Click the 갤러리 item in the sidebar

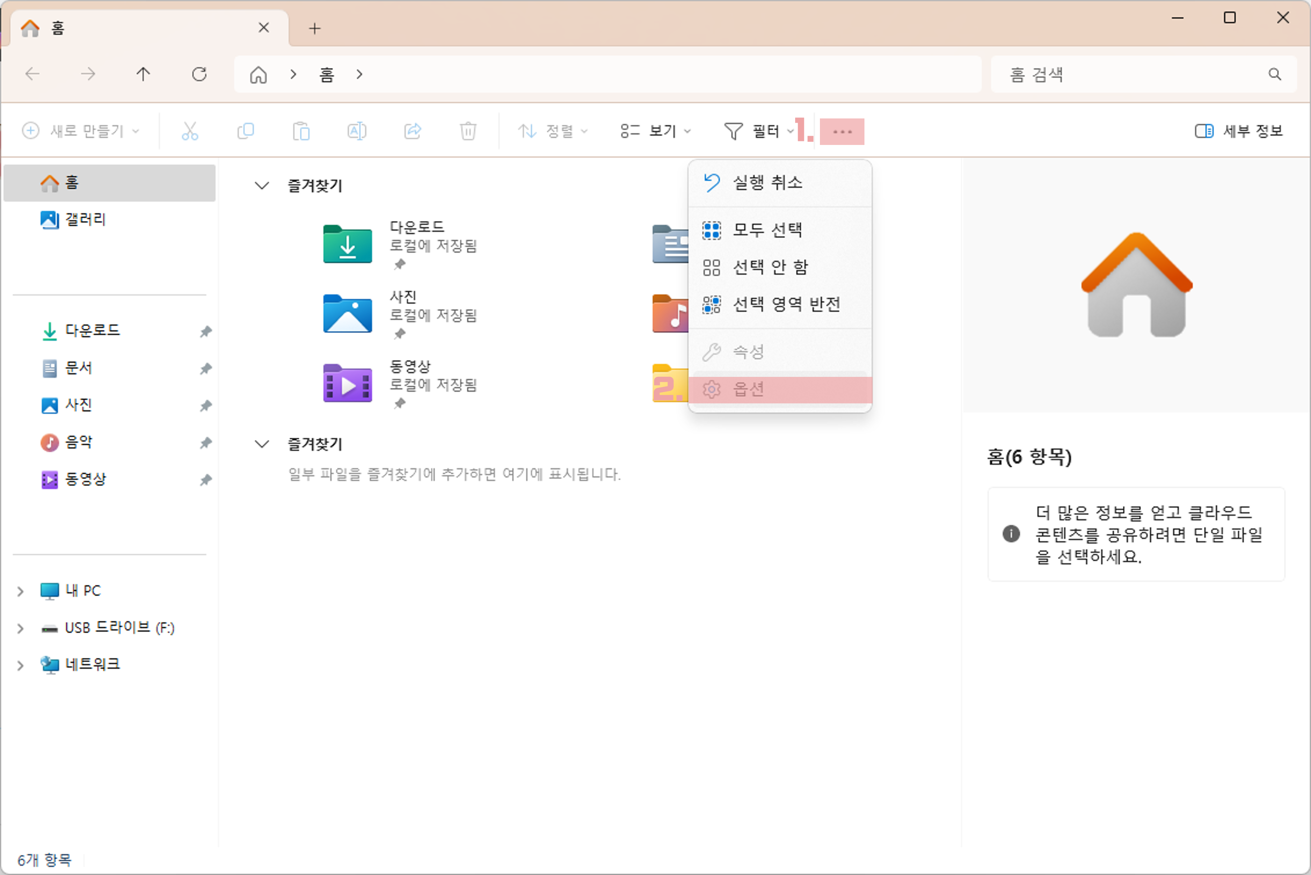[85, 219]
